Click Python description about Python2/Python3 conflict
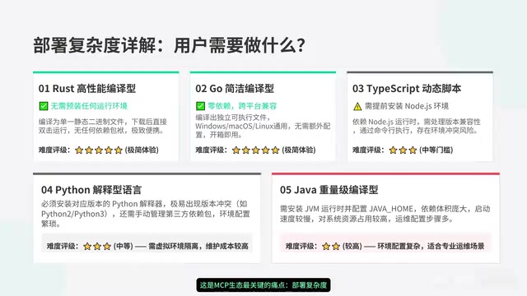Viewport: 527px width, 296px height. (x=146, y=214)
